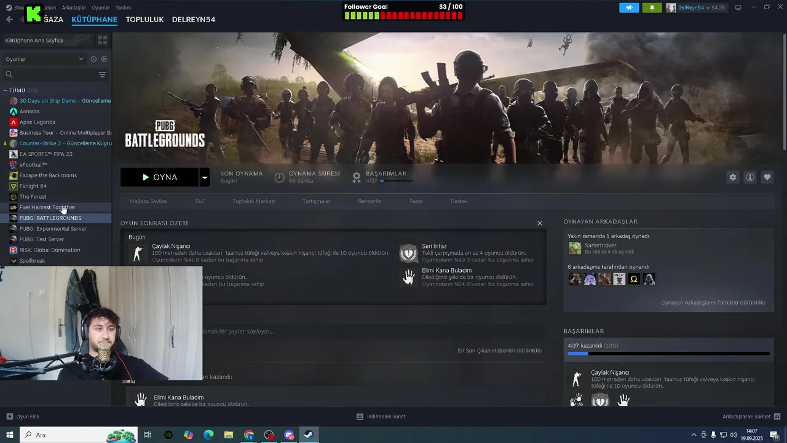Click the page vertical scrollbar
This screenshot has height=443, width=787.
click(x=784, y=92)
